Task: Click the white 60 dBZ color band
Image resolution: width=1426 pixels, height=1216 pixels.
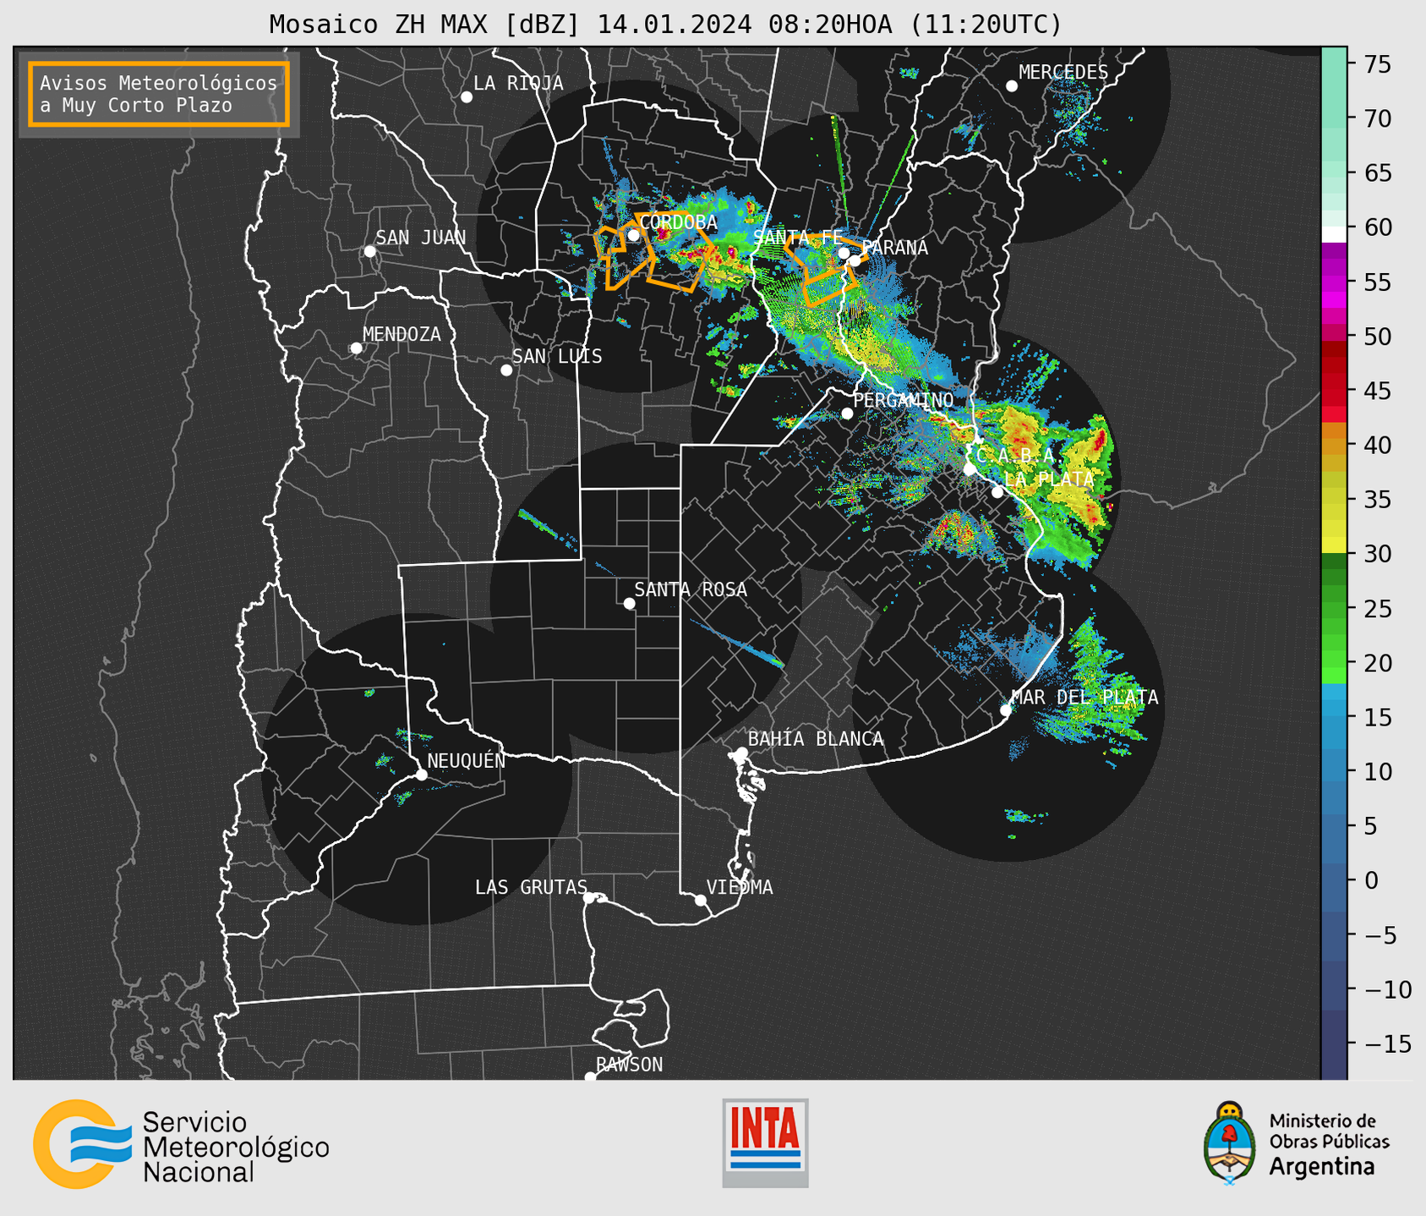Action: click(1334, 234)
